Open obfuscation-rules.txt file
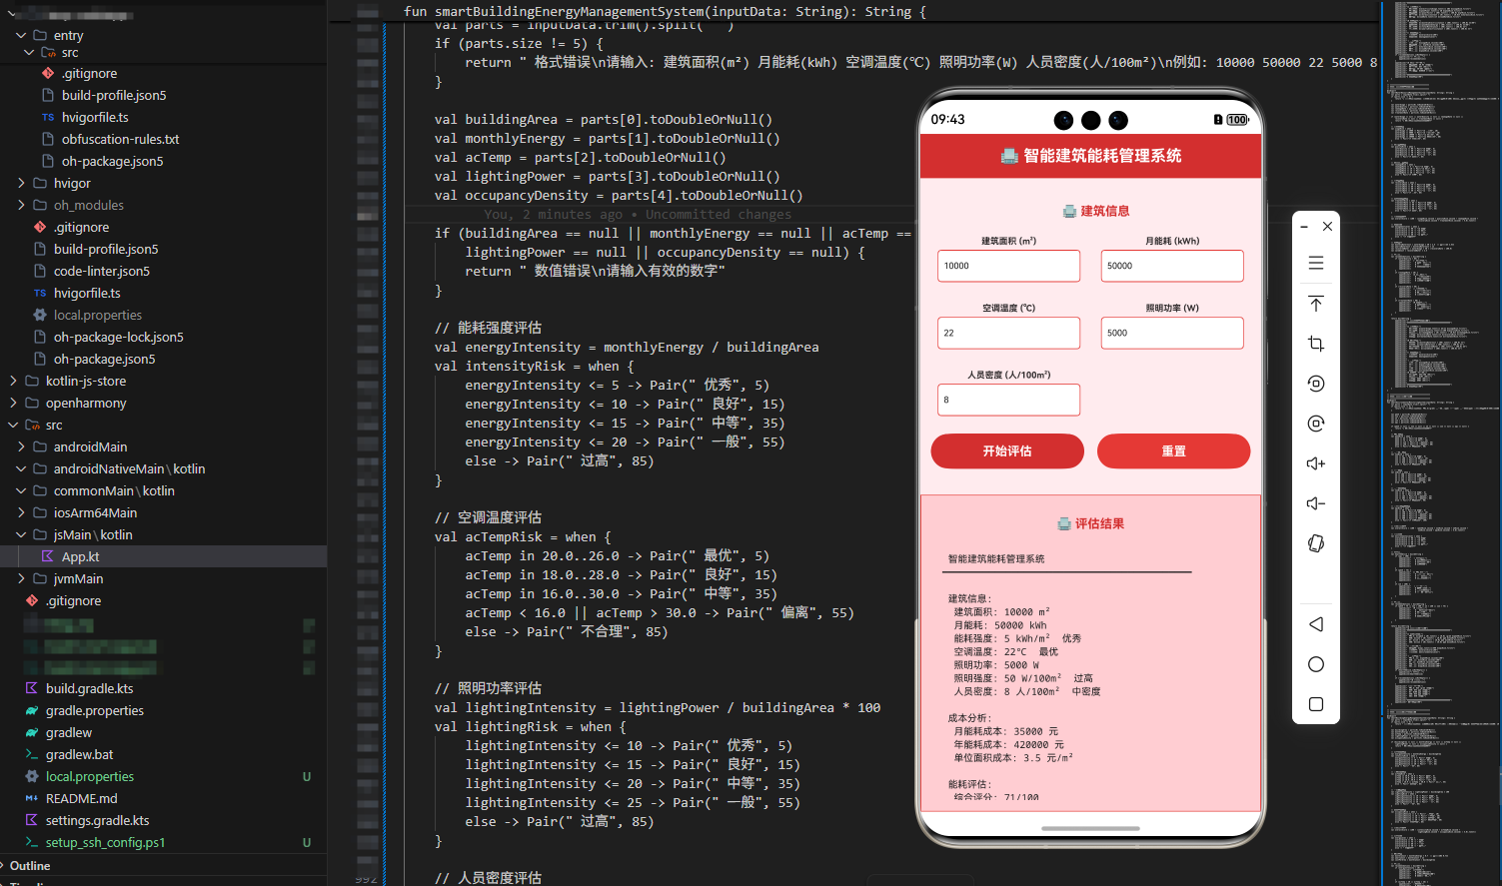Viewport: 1502px width, 886px height. point(120,139)
